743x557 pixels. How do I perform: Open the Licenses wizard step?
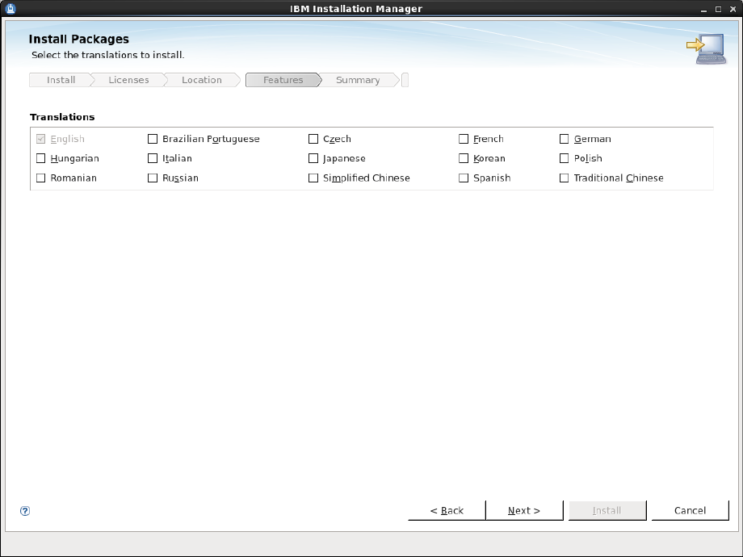[x=128, y=80]
